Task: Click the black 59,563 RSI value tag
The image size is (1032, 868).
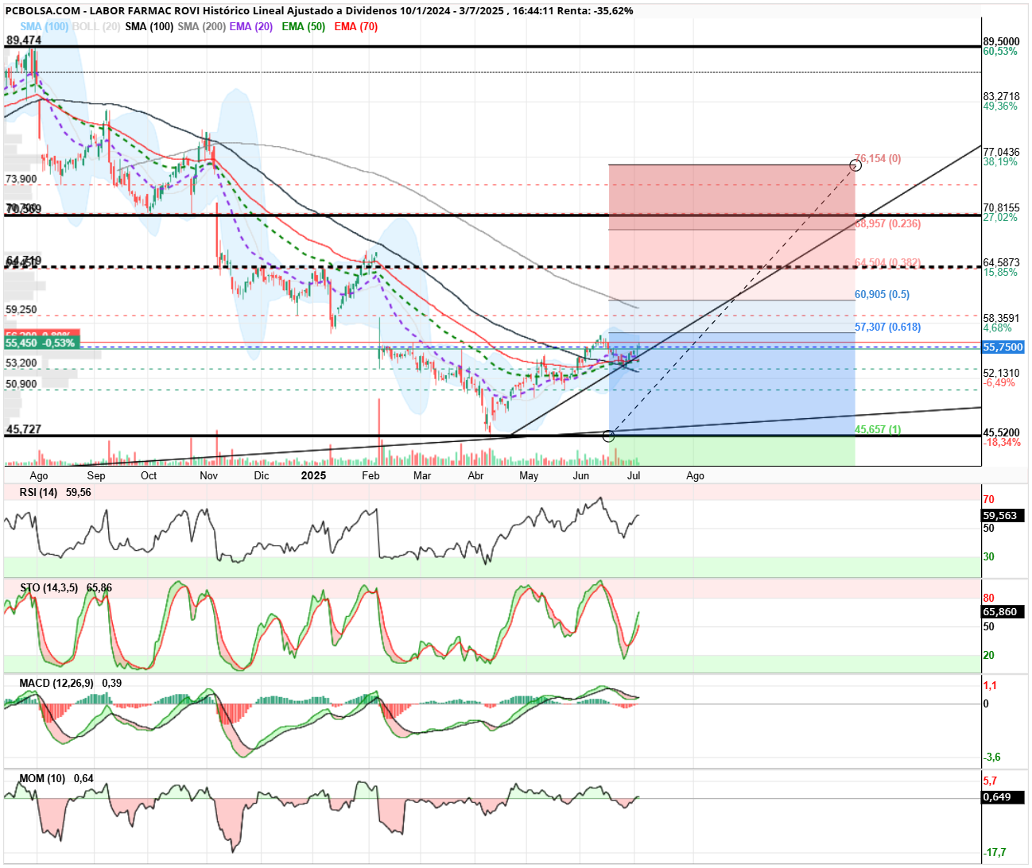Action: [1003, 515]
